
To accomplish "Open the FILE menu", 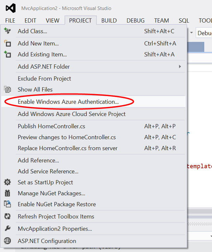I will click(x=10, y=21).
